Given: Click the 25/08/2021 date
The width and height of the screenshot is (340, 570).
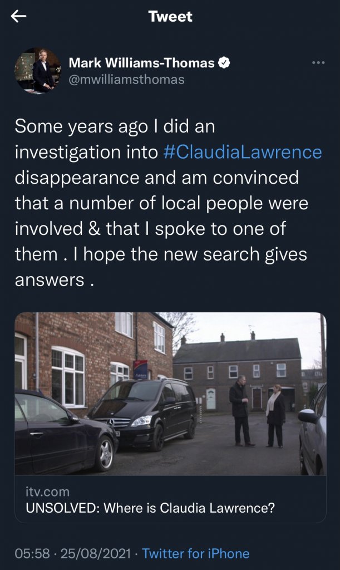Looking at the screenshot, I should pyautogui.click(x=95, y=553).
